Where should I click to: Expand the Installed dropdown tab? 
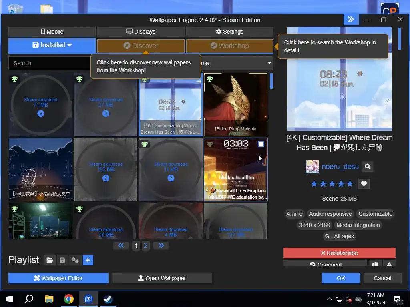[52, 45]
